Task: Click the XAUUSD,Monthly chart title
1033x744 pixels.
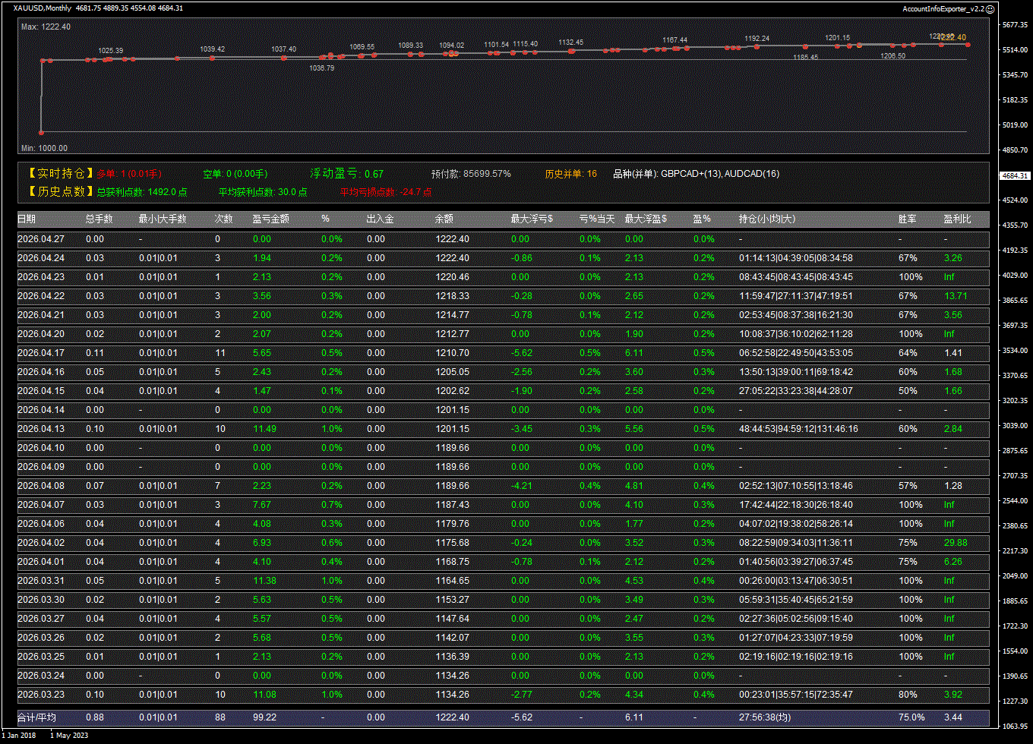Action: 43,8
